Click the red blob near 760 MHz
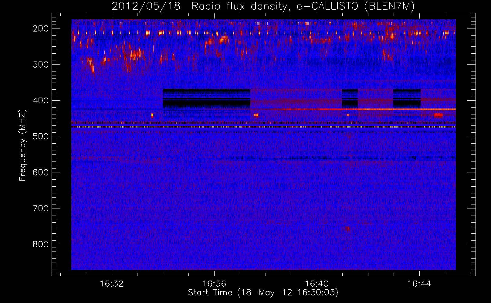This screenshot has width=491, height=303. coord(348,229)
